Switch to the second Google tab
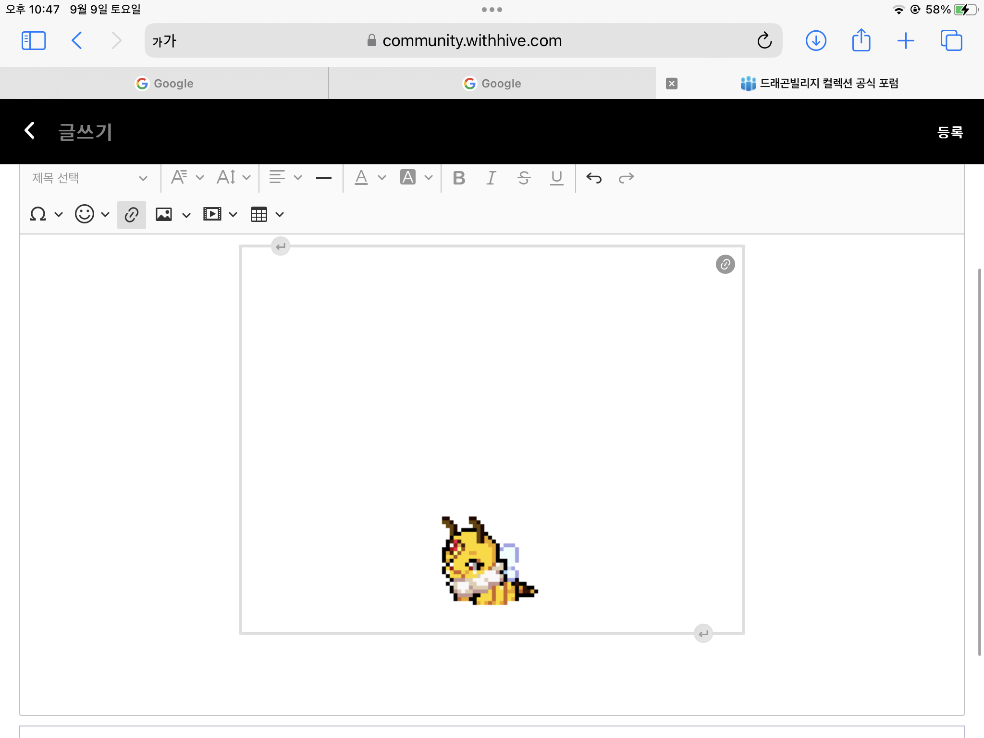 click(x=492, y=84)
